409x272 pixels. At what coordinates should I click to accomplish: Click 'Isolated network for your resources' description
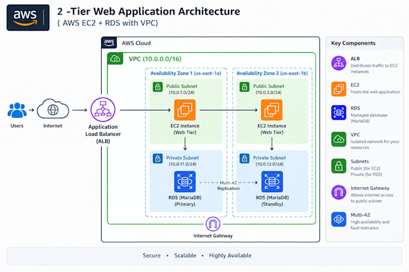375,145
